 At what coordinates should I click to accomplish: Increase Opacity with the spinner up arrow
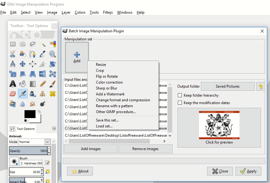point(49,149)
